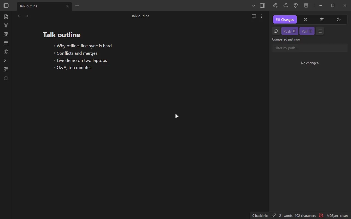Click the Talk outline title in header bar

(140, 16)
